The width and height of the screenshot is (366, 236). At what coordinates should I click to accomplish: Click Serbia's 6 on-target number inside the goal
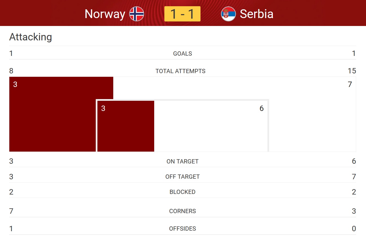(262, 108)
